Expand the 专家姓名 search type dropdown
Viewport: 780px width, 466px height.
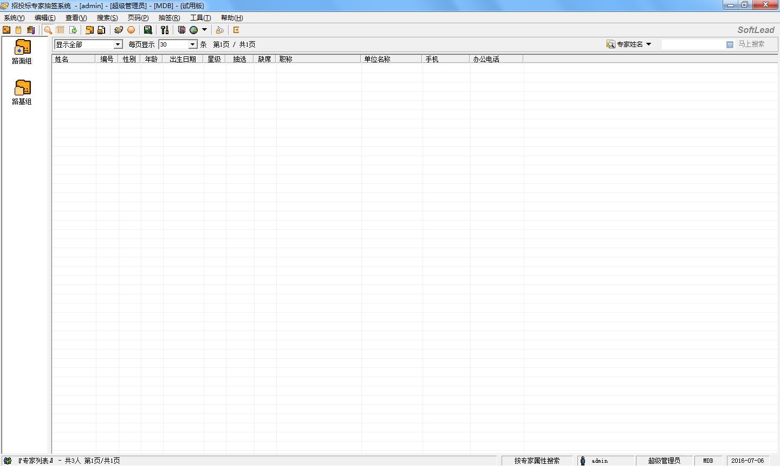click(648, 44)
